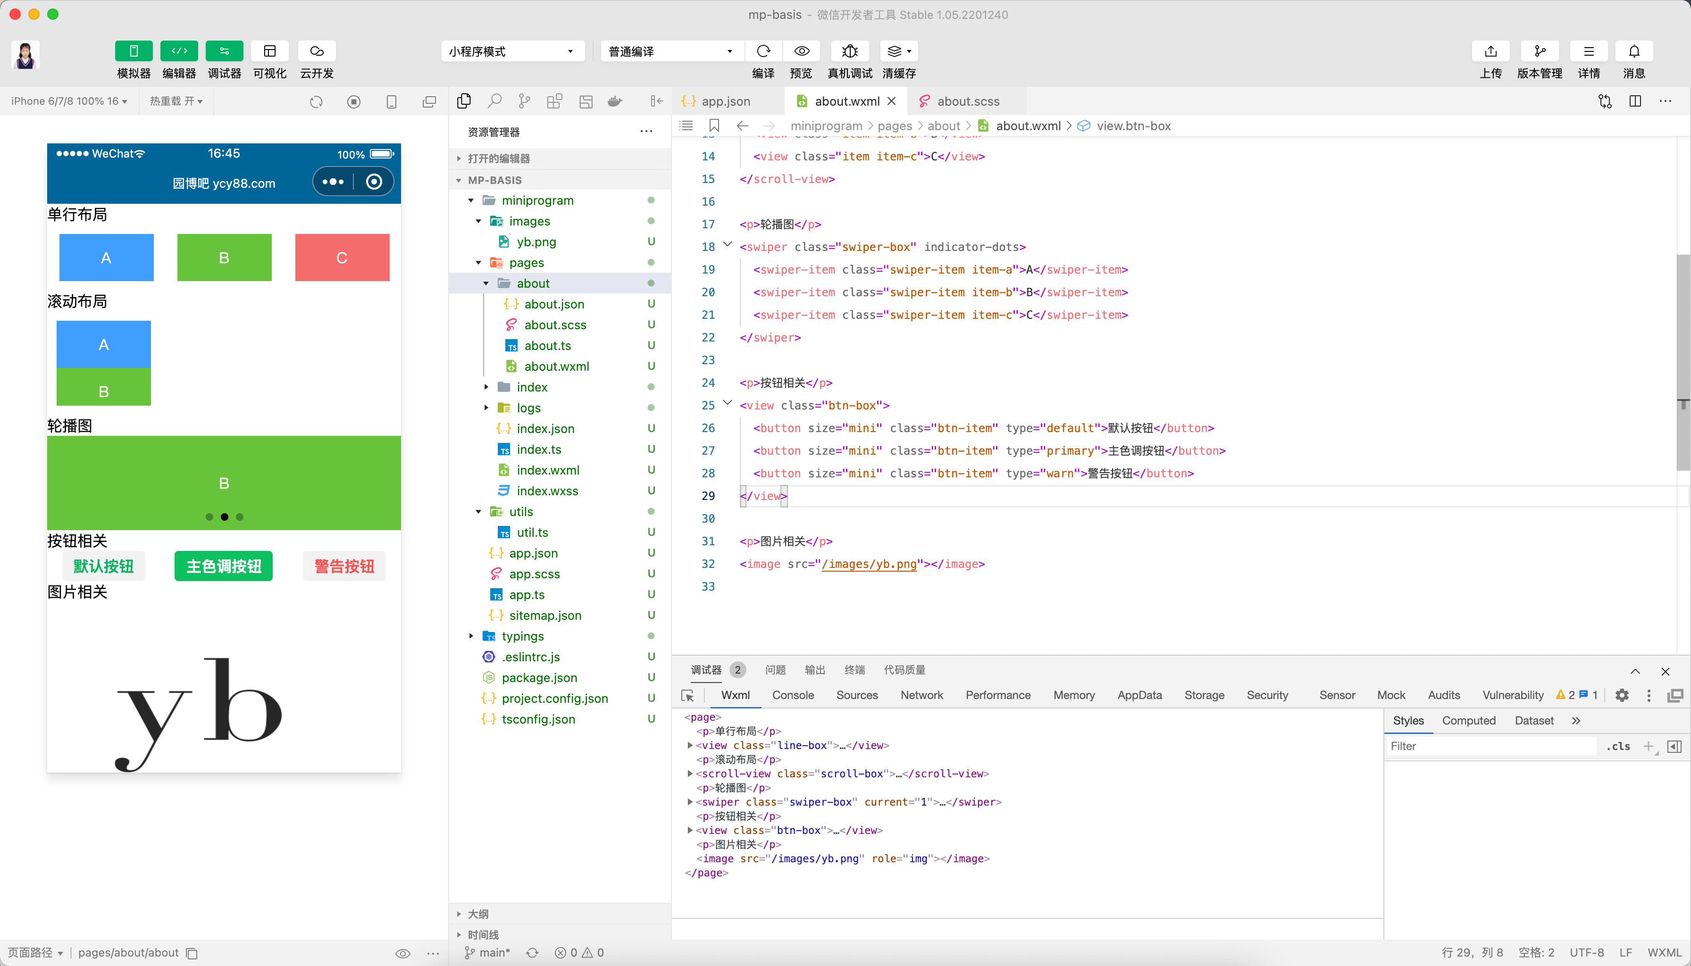This screenshot has width=1691, height=966.
Task: Toggle the .cls class editor button
Action: point(1618,746)
